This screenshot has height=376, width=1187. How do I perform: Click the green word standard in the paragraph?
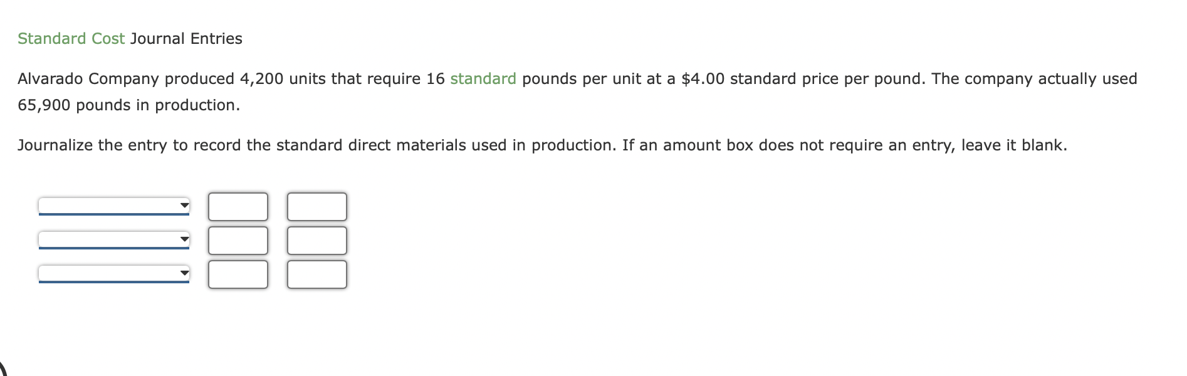click(483, 78)
